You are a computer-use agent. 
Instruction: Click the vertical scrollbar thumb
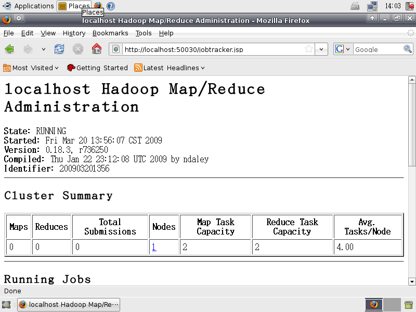coord(412,125)
